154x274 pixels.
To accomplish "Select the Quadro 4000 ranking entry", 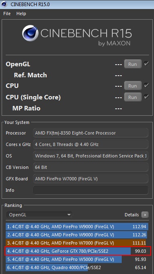I will pos(77,267).
